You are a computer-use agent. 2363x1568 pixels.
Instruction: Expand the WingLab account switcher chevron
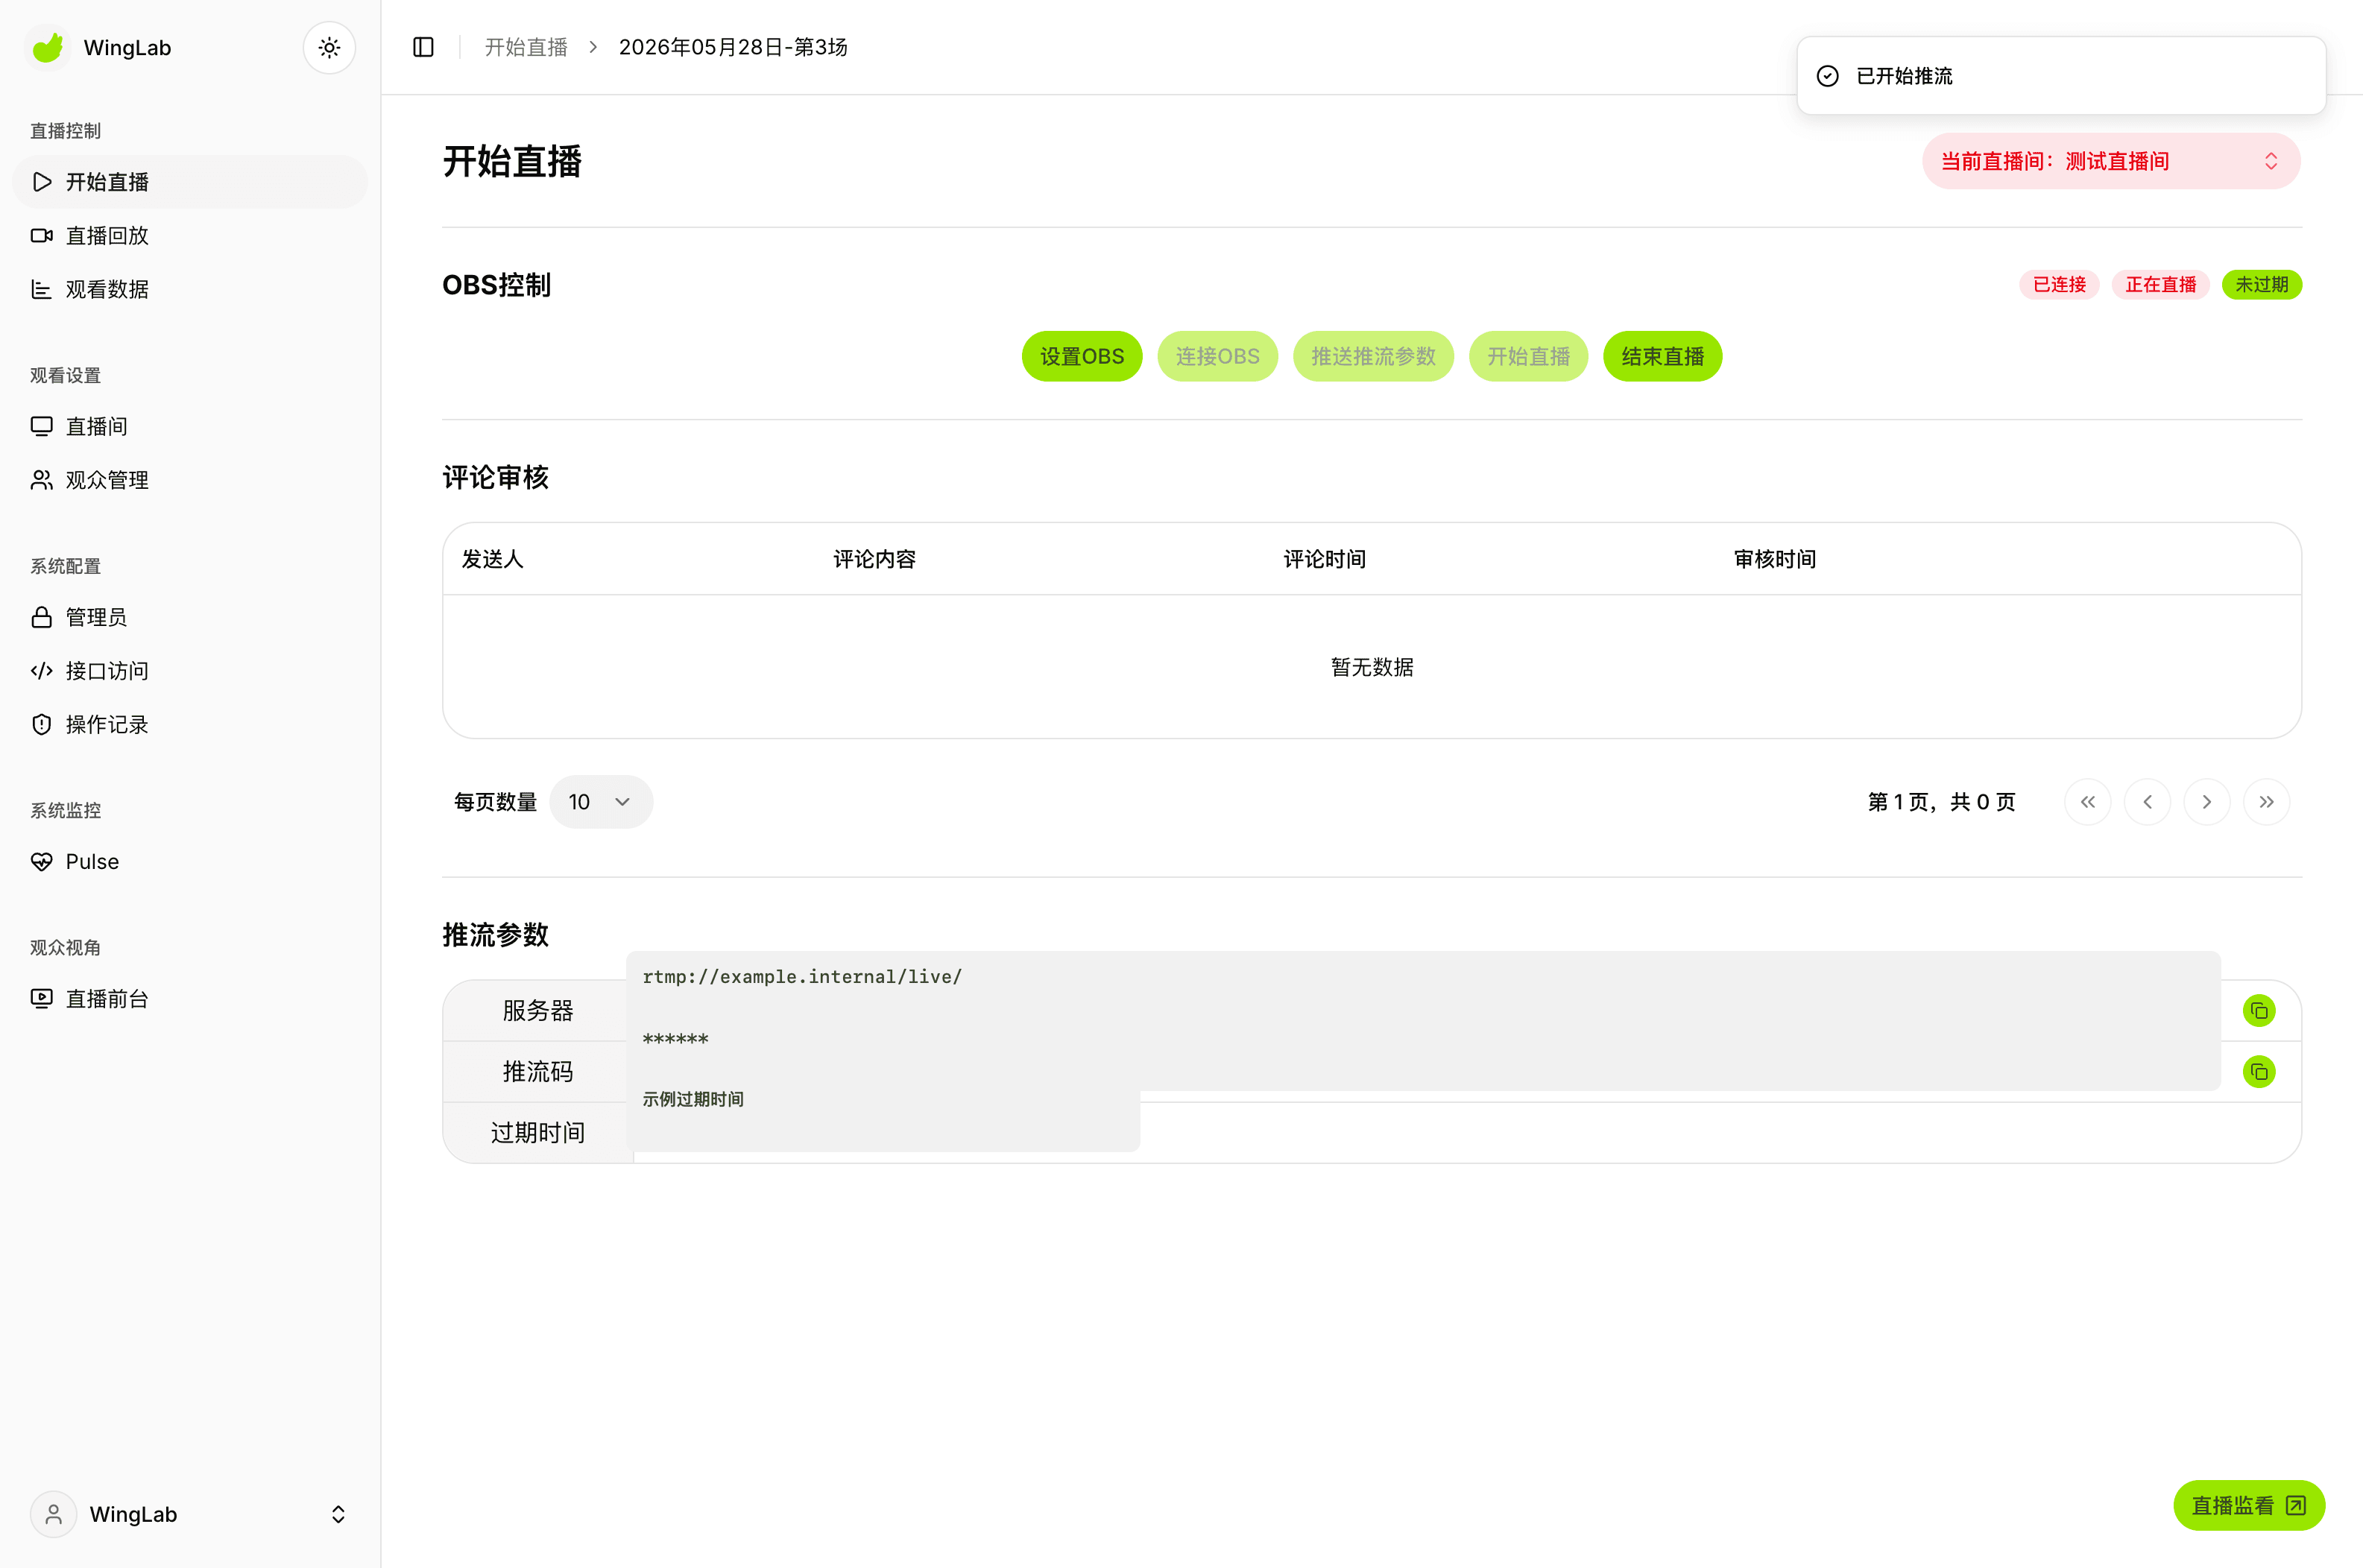point(338,1514)
